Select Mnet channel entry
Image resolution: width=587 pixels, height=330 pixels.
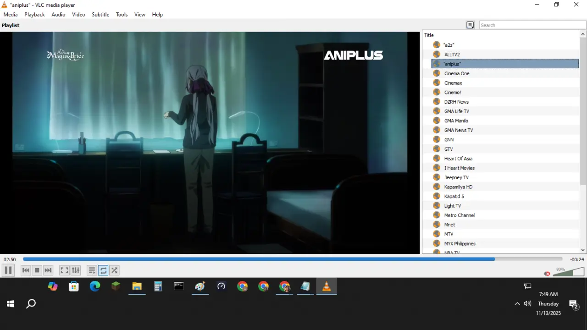(x=505, y=225)
